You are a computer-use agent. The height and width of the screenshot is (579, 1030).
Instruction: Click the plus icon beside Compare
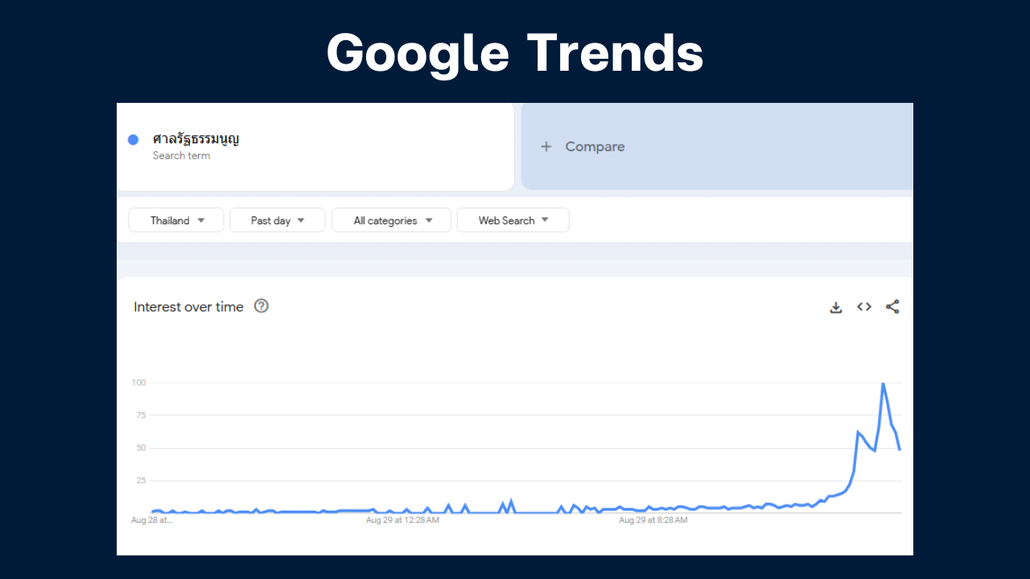546,146
